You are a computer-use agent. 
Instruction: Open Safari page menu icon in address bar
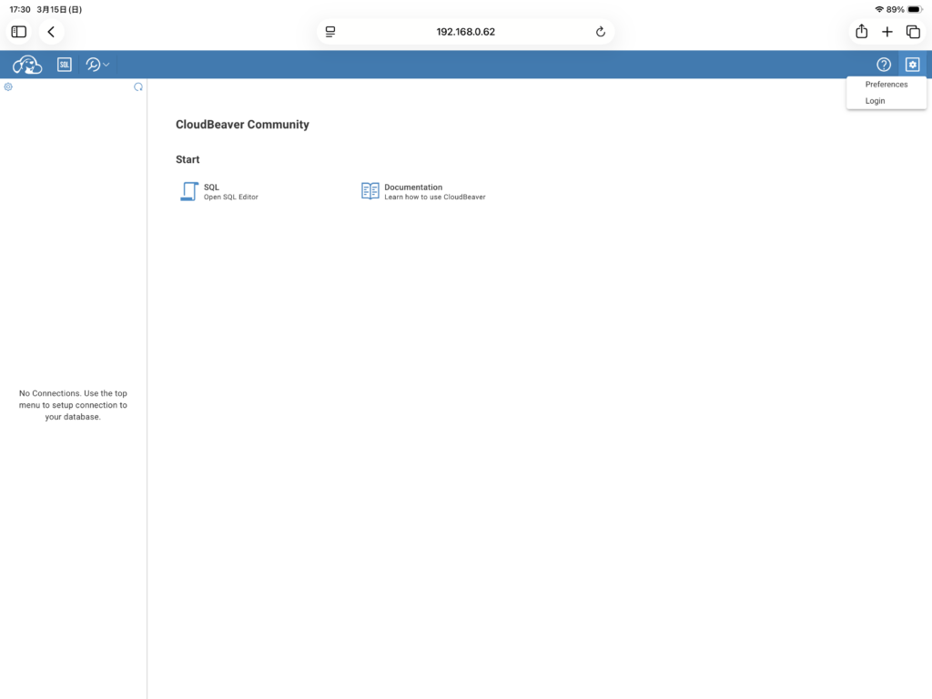tap(330, 32)
